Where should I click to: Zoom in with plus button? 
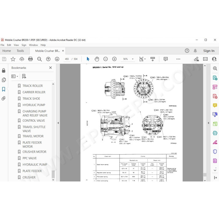115,59
